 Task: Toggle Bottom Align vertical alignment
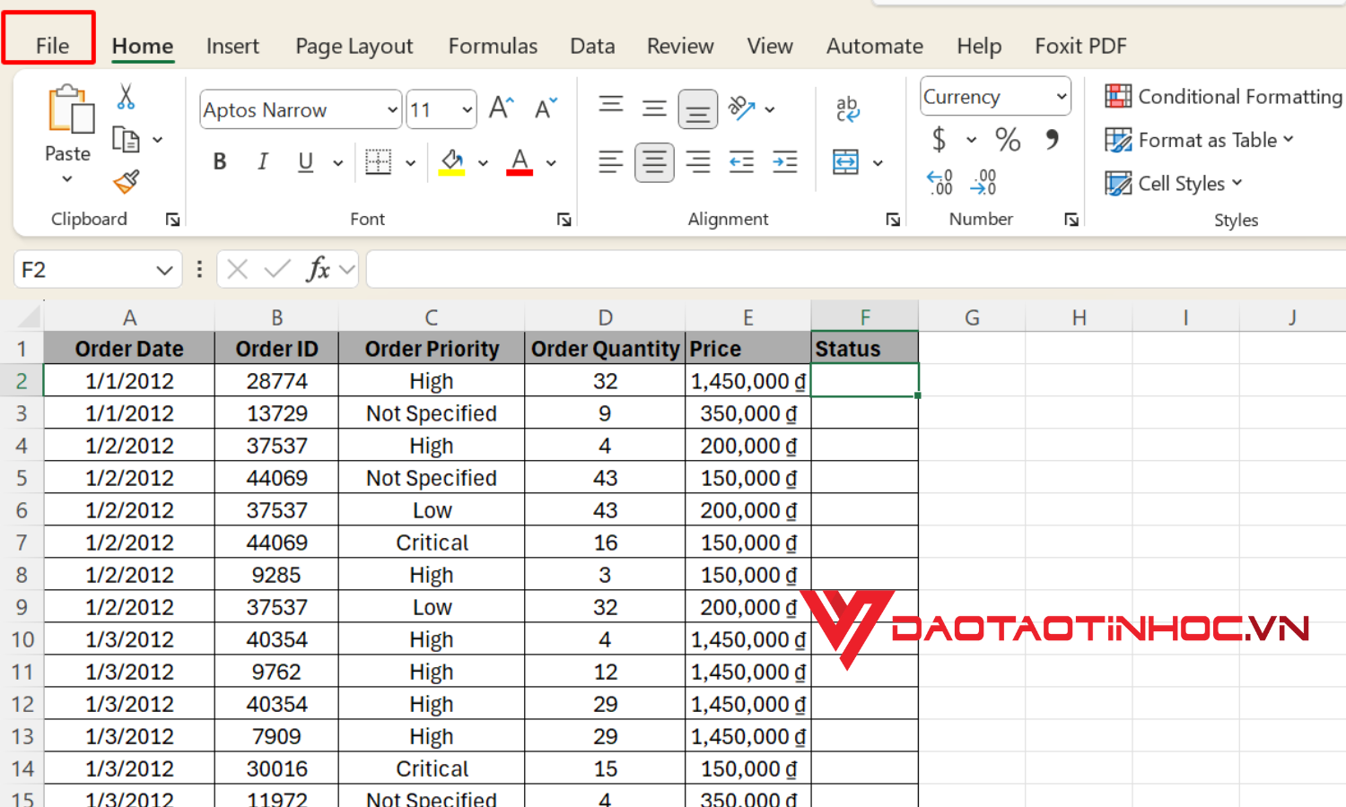click(697, 109)
